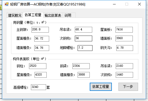Click the surface-area 吊车梁 field showing 2160
Viewport: 148px width, 101px height.
tap(124, 66)
